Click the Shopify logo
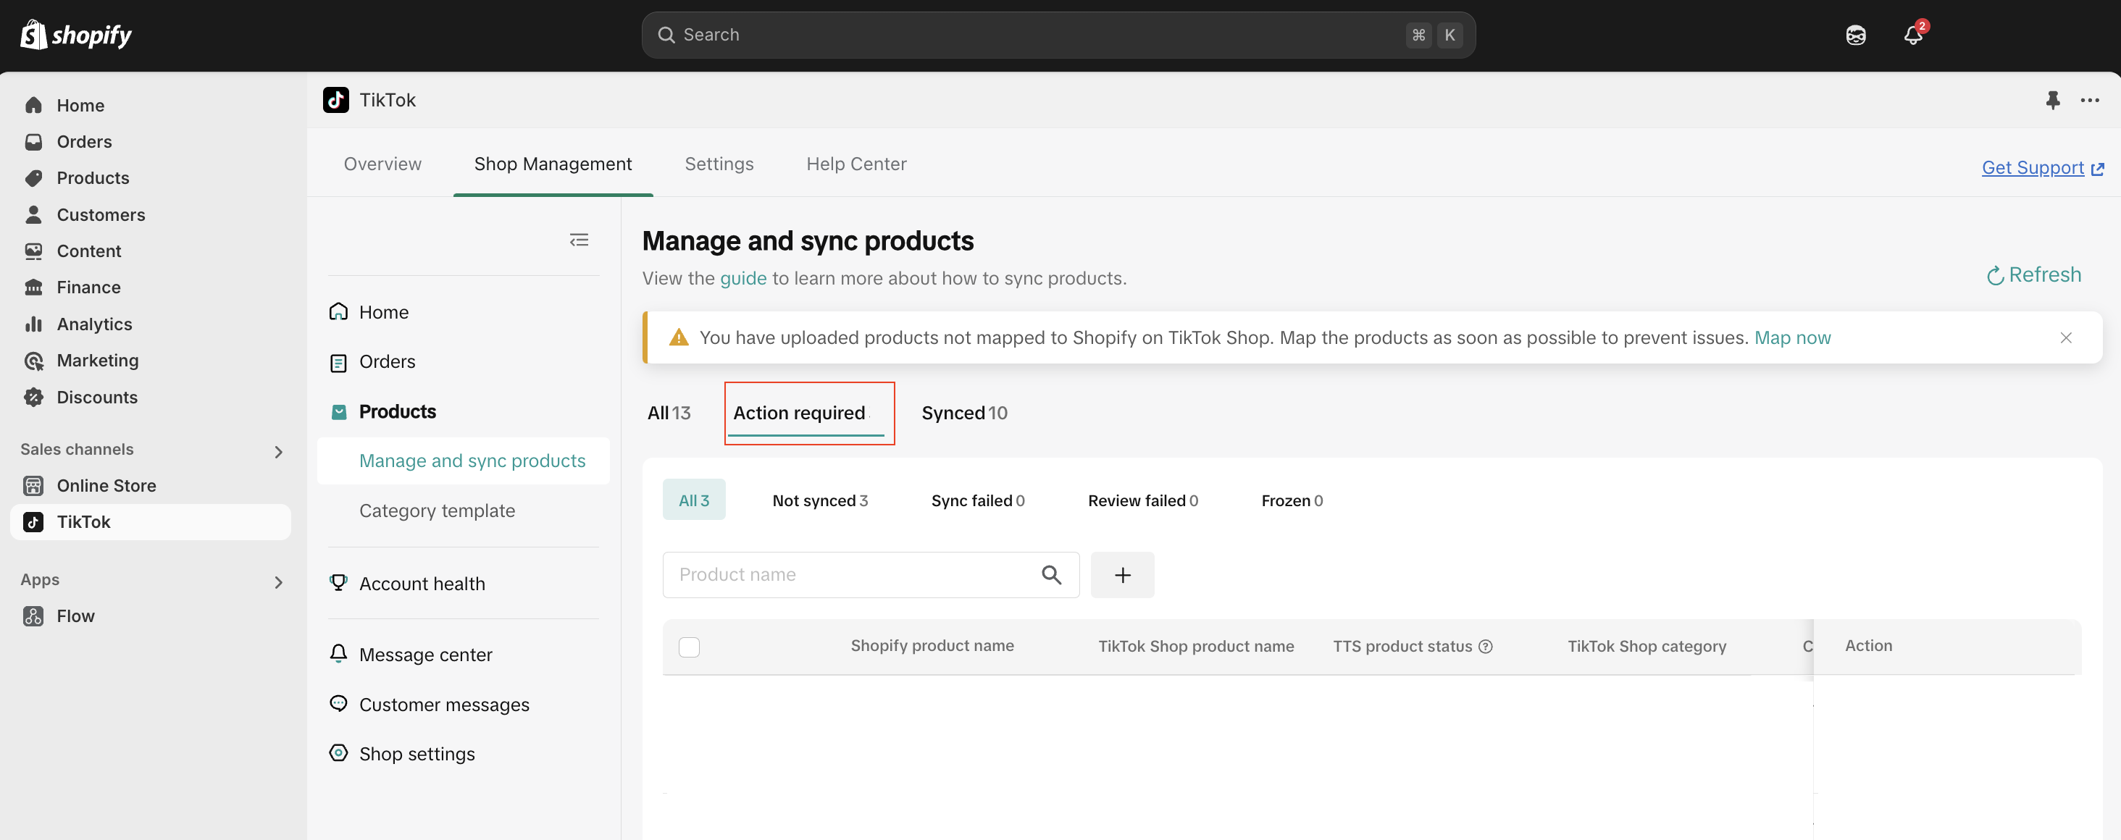 76,35
